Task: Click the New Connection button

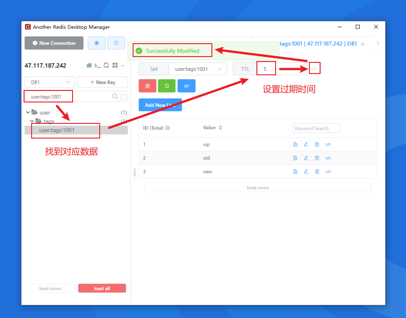Action: (54, 43)
